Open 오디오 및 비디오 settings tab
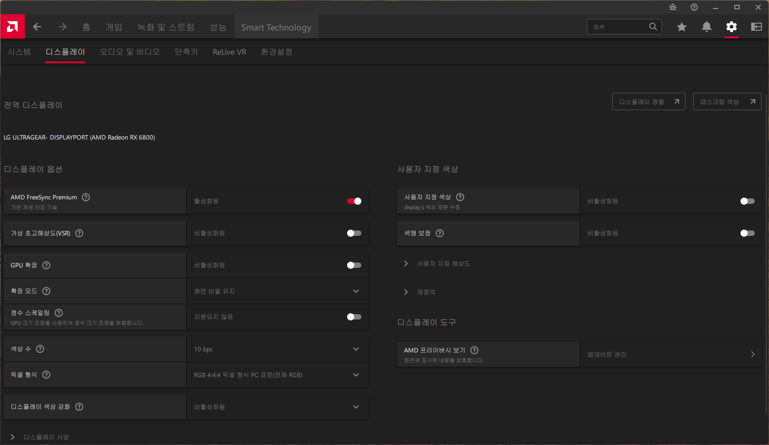This screenshot has height=445, width=769. 130,52
